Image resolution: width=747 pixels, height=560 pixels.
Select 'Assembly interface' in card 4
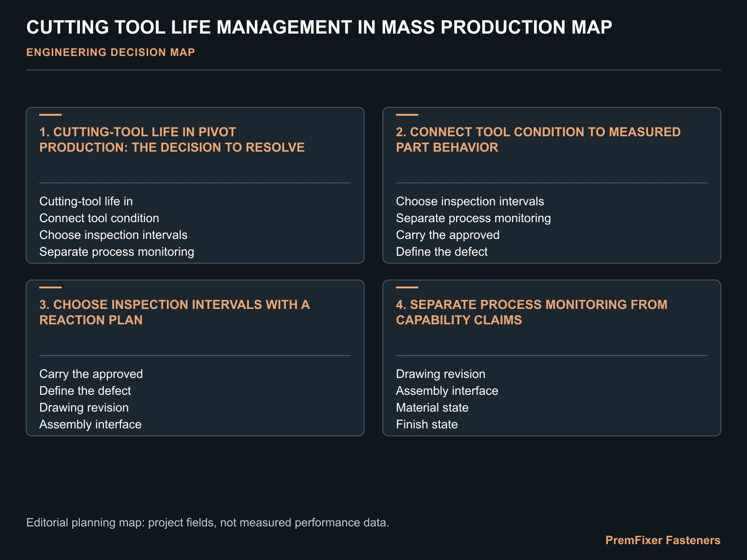tap(447, 391)
